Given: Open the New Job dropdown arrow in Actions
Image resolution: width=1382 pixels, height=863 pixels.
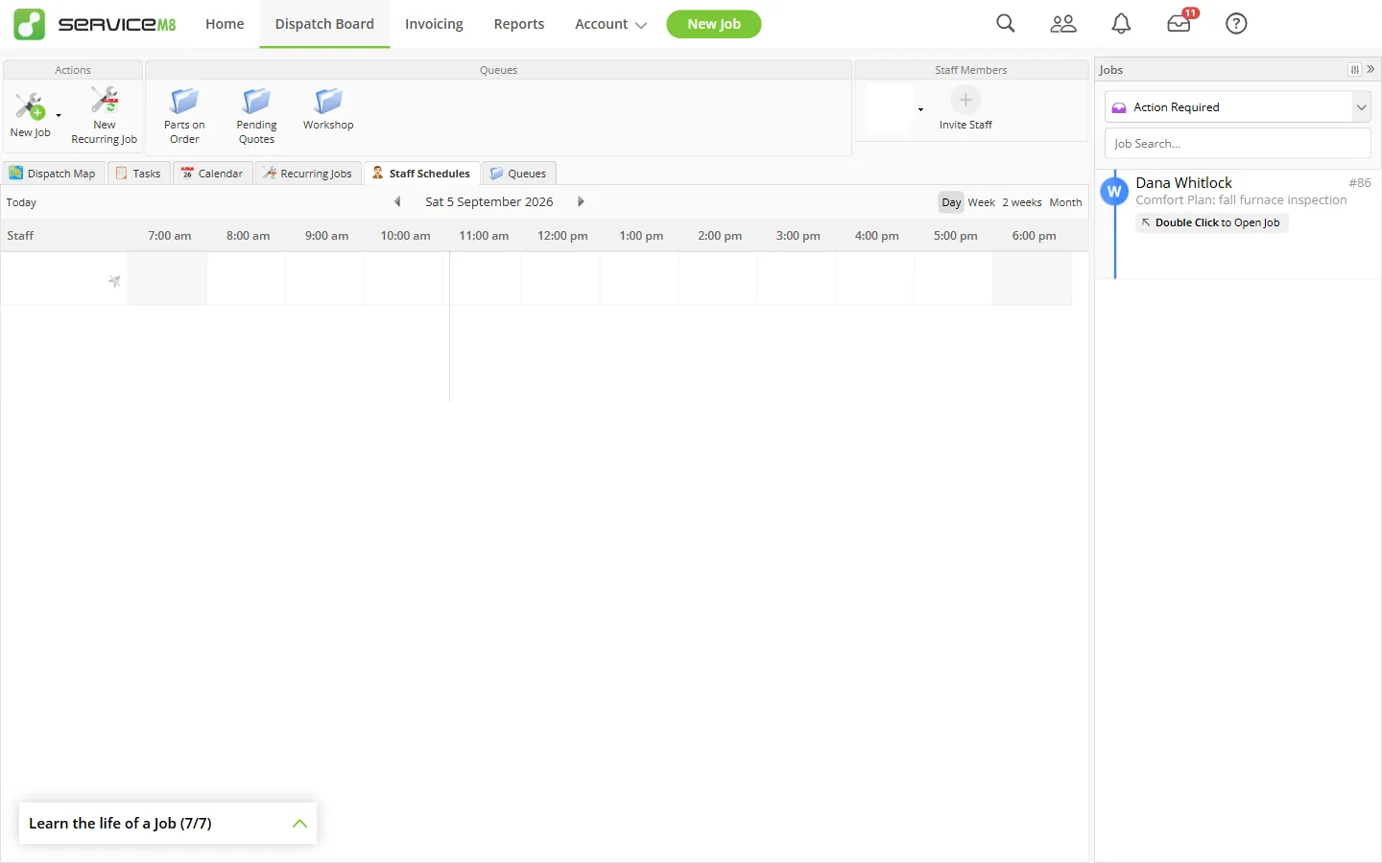Looking at the screenshot, I should [59, 115].
